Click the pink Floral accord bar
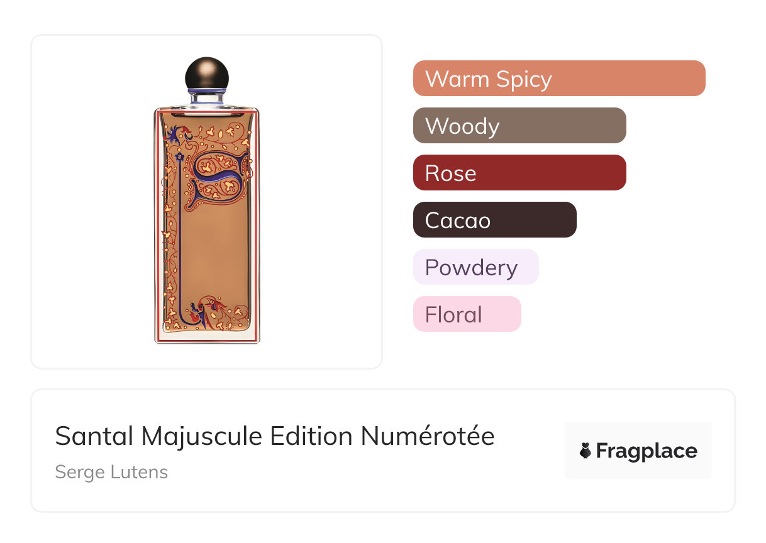766x543 pixels. pos(467,314)
